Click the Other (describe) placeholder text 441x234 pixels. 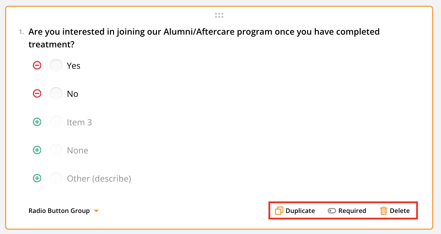tap(99, 179)
